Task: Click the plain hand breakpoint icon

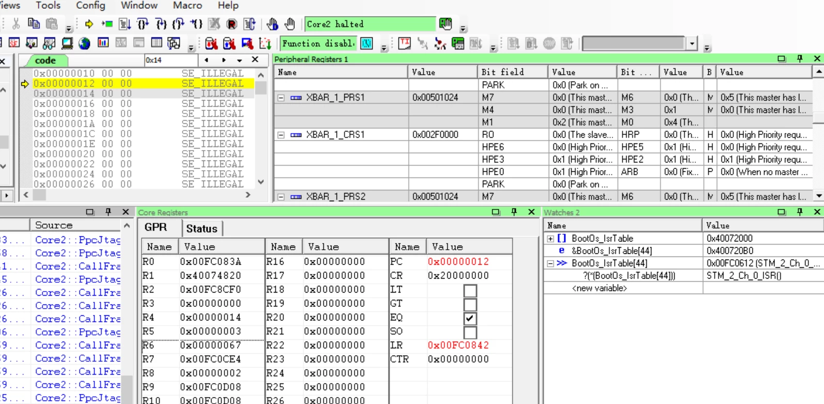Action: coord(290,24)
